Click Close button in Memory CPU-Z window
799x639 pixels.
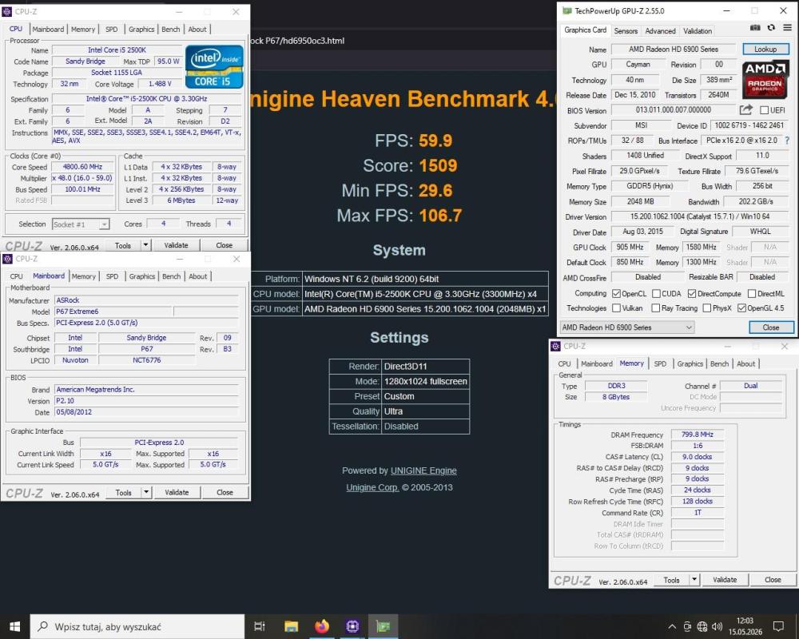[x=773, y=579]
